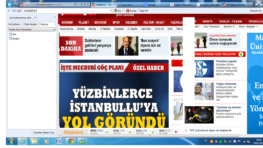
Task: Open the EKONOMİ site menu
Action: tap(101, 23)
